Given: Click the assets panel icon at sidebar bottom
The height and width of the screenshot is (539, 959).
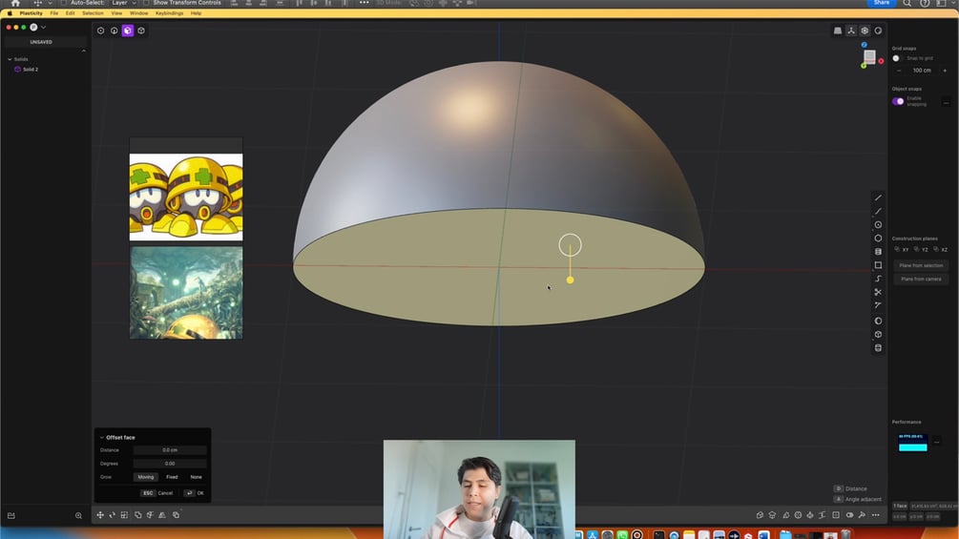Looking at the screenshot, I should click(x=11, y=516).
